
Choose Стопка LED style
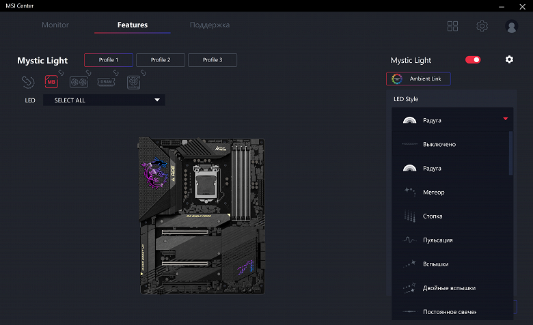[x=450, y=216]
